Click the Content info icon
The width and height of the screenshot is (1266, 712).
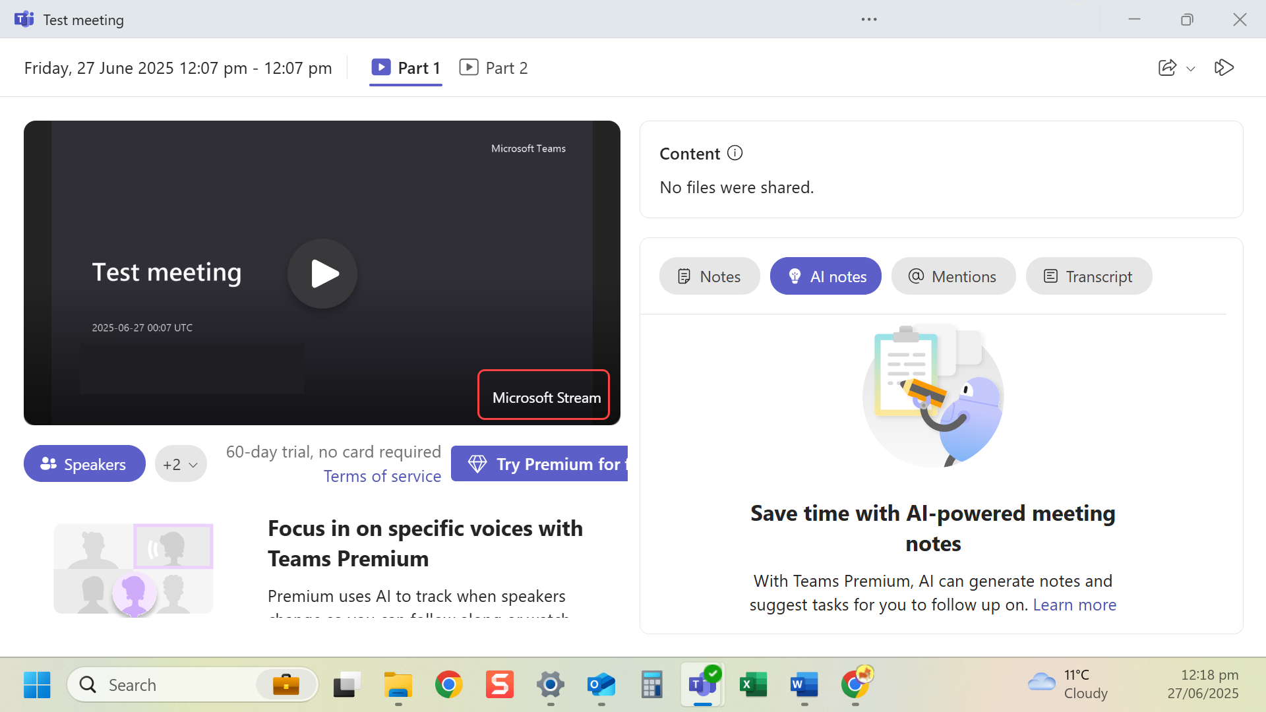pyautogui.click(x=735, y=153)
